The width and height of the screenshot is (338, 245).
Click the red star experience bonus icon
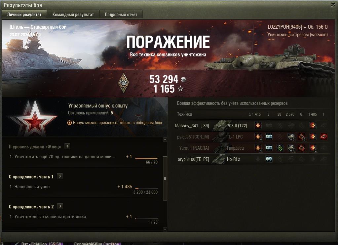click(33, 118)
